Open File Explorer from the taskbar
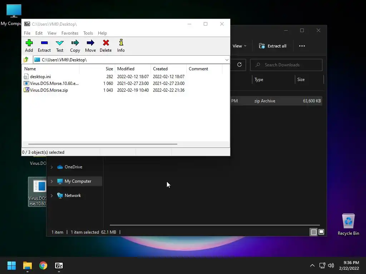This screenshot has height=274, width=366. coord(27,265)
